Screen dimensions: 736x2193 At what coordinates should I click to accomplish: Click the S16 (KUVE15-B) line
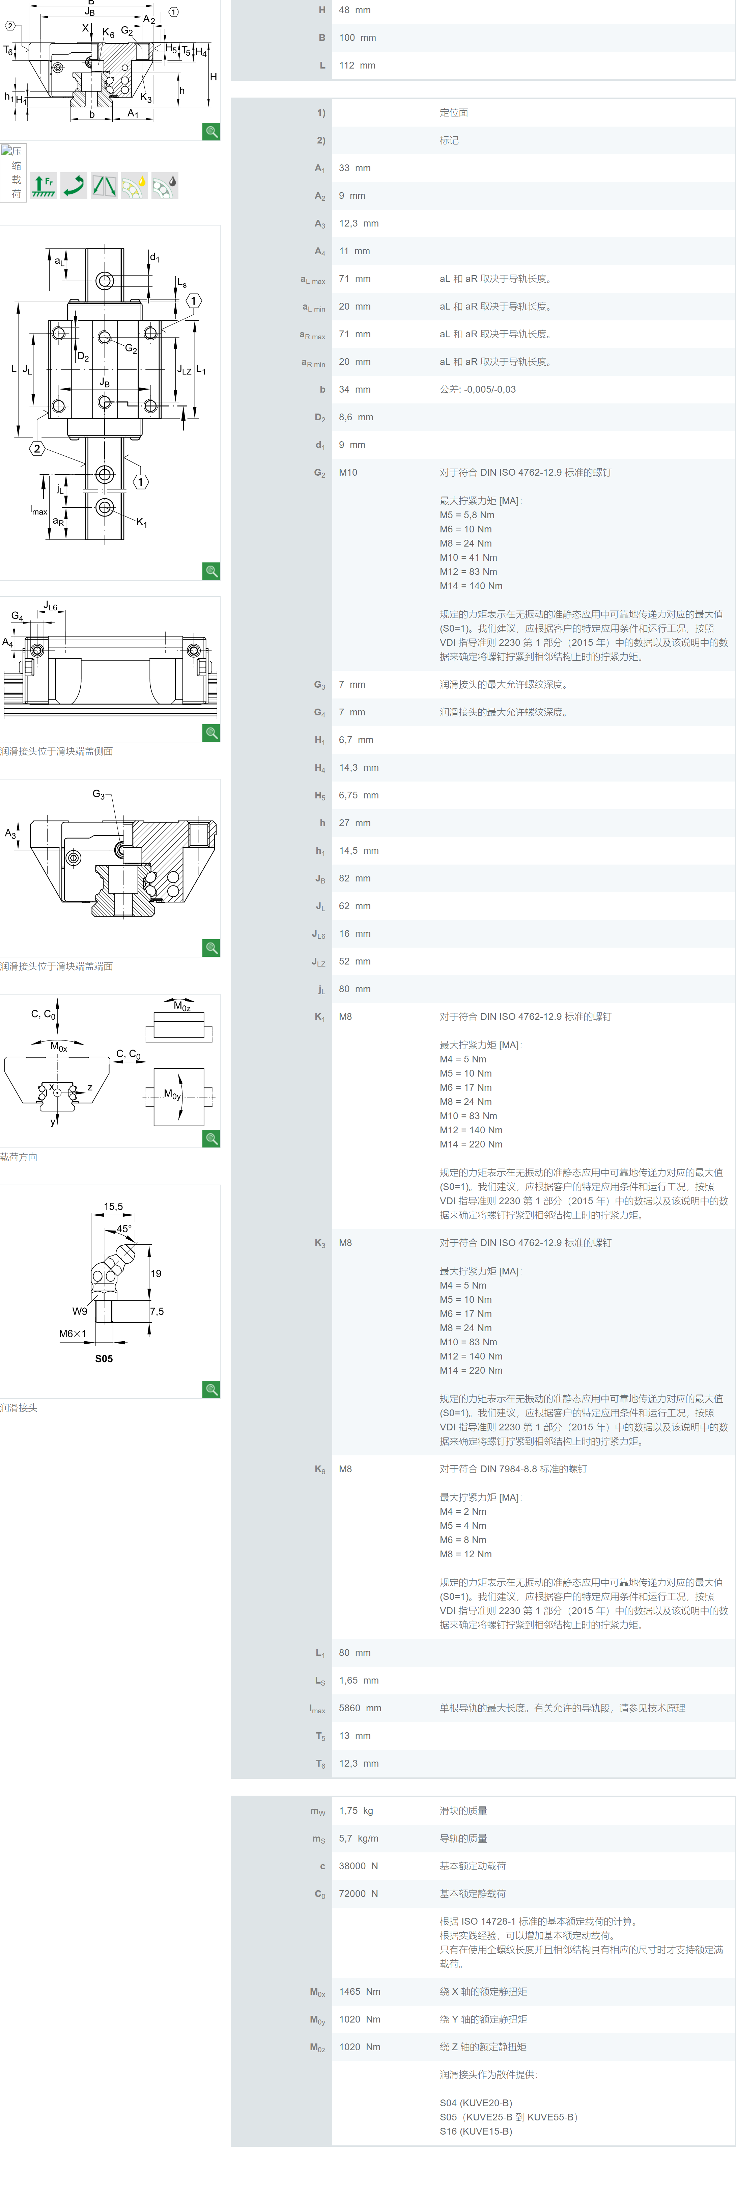[x=476, y=2131]
